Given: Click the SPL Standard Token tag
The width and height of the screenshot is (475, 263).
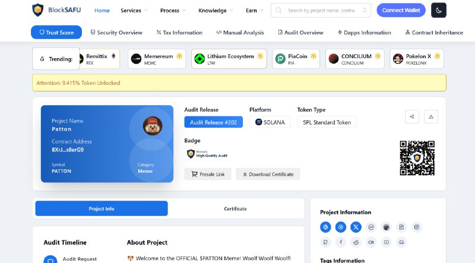Looking at the screenshot, I should tap(327, 122).
